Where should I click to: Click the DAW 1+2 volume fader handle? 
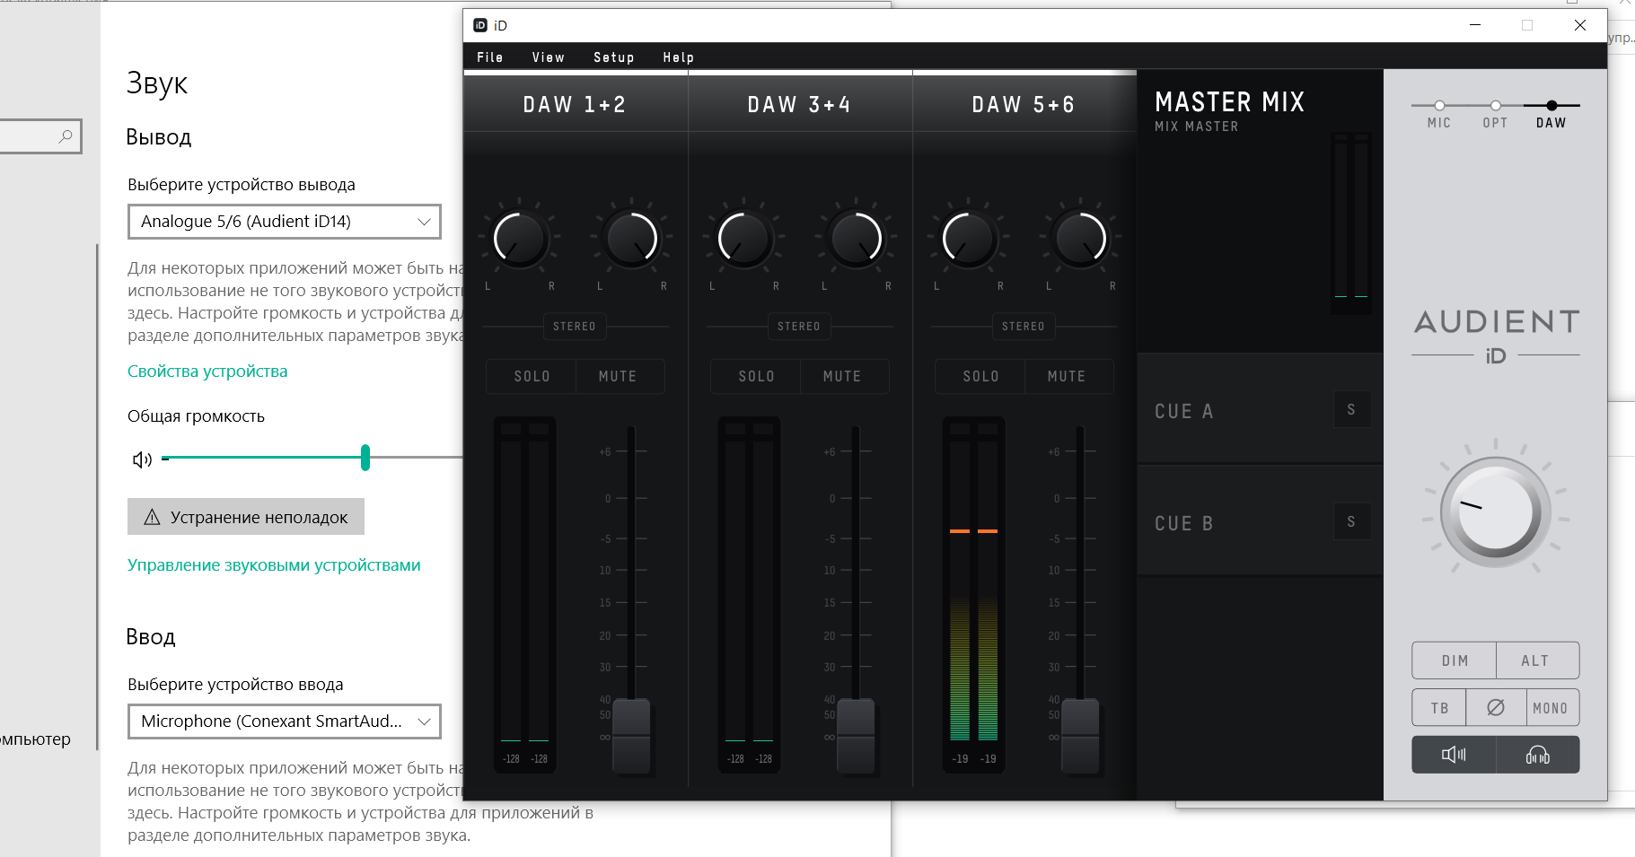click(x=631, y=736)
